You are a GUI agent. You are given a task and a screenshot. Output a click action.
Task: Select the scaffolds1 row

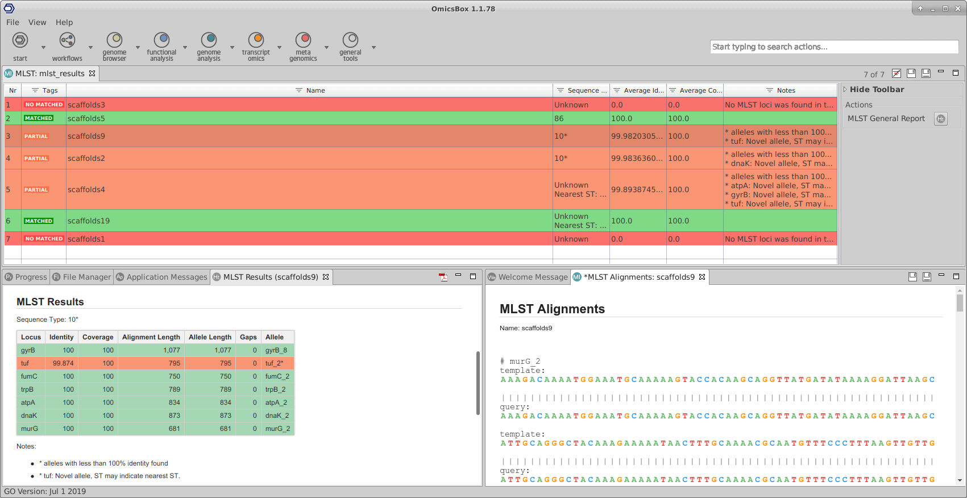(x=421, y=239)
